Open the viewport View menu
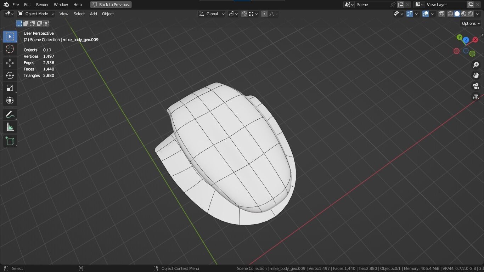The image size is (484, 272). tap(64, 14)
